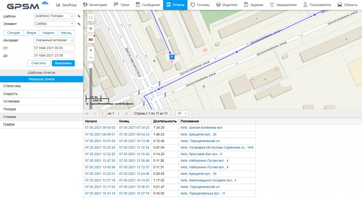Toggle map visibility eye icon
This screenshot has width=362, height=200.
click(90, 29)
